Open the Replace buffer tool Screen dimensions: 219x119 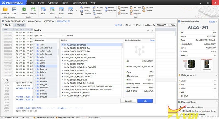[x=97, y=11]
